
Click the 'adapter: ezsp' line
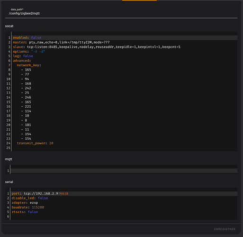[25, 203]
